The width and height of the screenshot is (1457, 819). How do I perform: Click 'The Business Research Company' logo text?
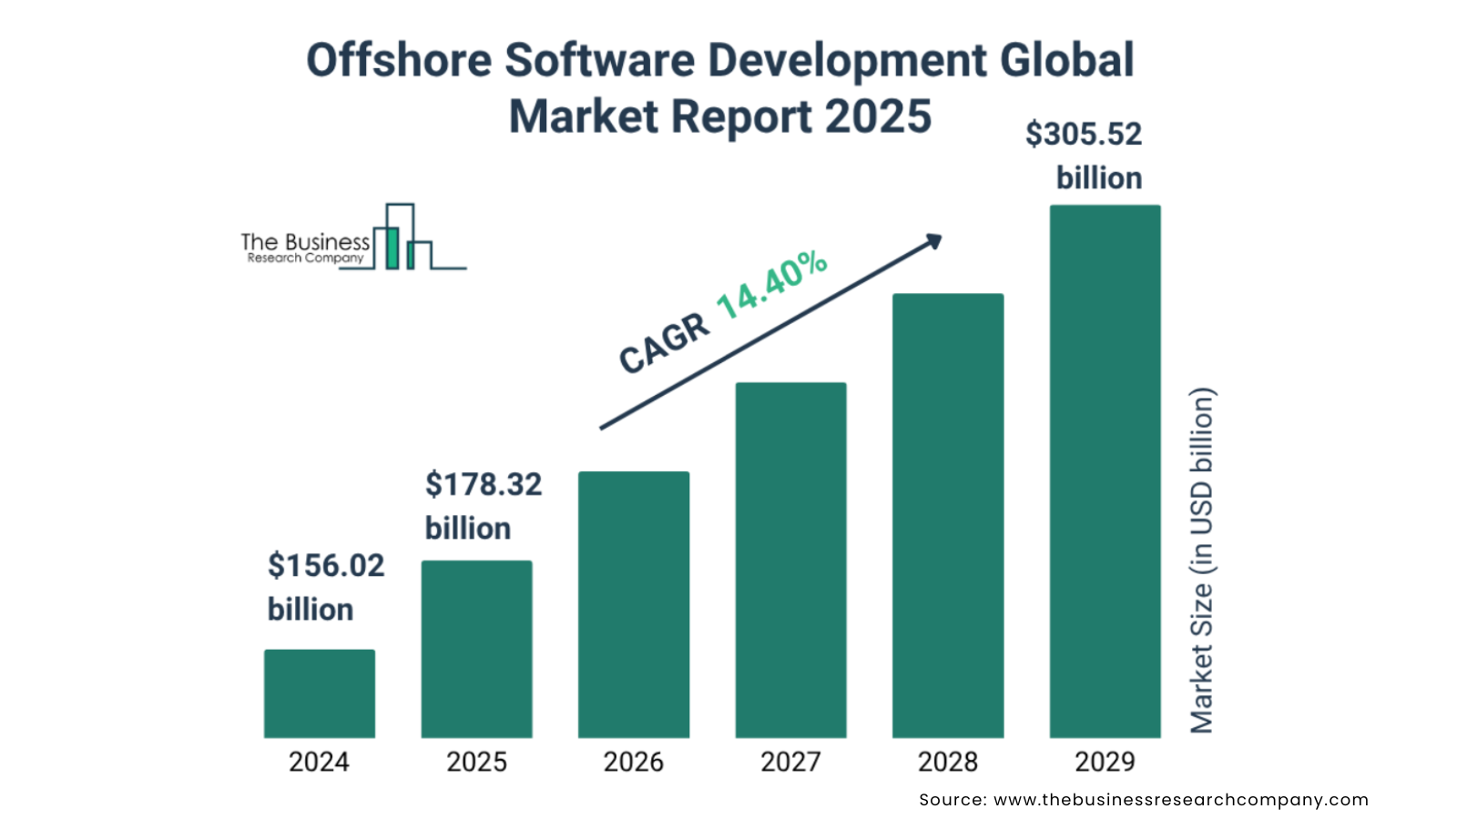click(x=305, y=248)
